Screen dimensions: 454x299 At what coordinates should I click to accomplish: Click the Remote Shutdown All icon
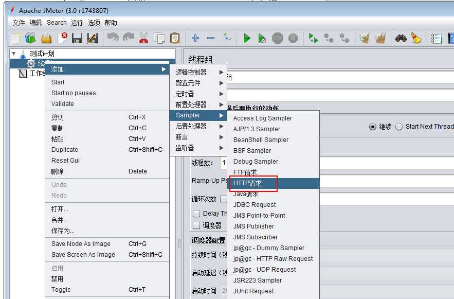(x=344, y=38)
